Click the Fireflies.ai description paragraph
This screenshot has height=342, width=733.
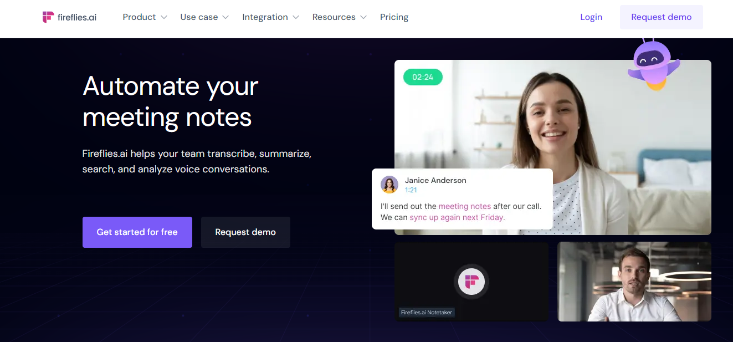pos(197,161)
